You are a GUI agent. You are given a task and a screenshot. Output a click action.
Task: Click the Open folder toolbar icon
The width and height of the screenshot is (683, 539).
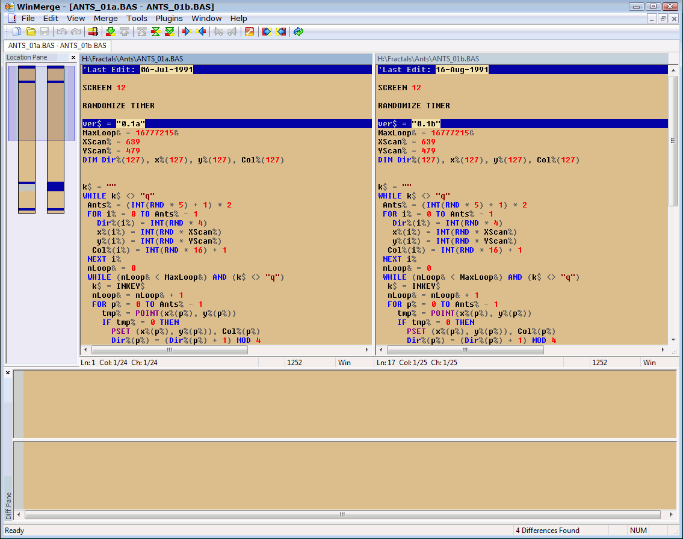pos(30,31)
